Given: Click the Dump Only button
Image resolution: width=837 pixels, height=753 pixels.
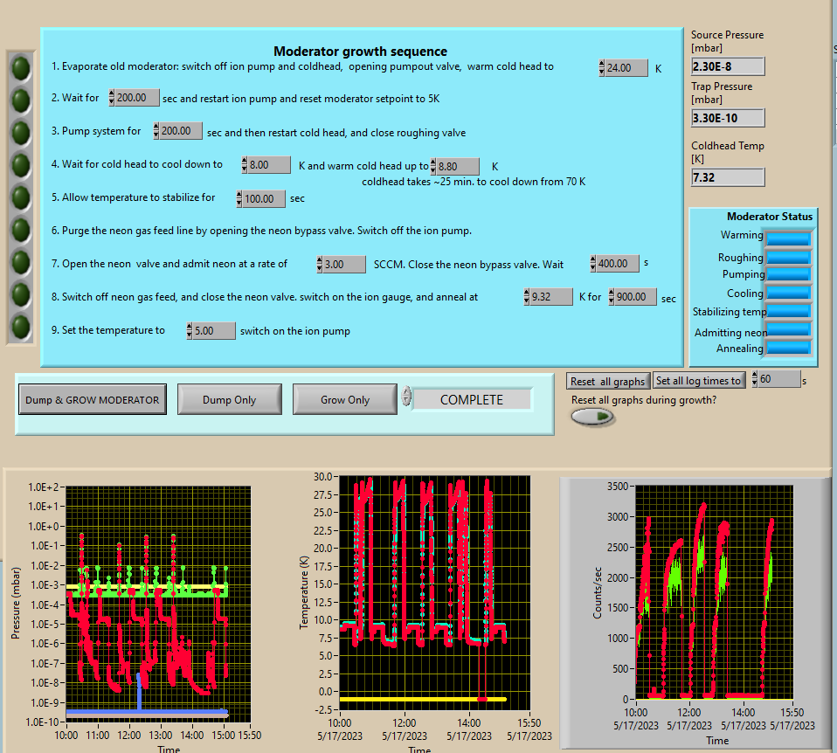Looking at the screenshot, I should (229, 399).
